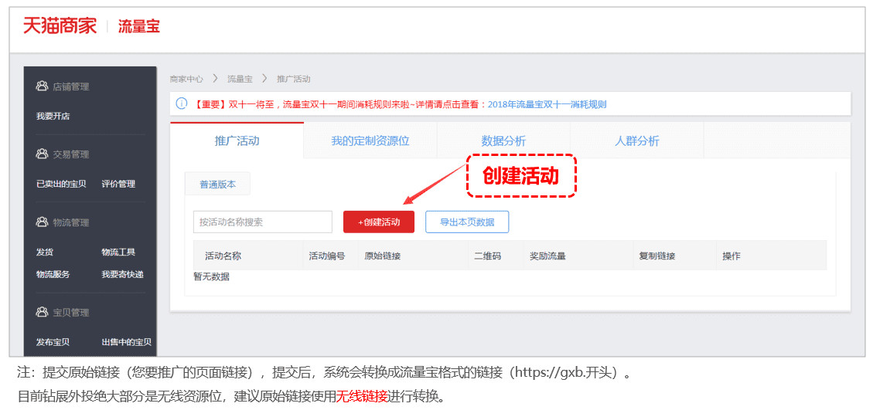This screenshot has height=410, width=873.
Task: Switch to 我的定制资源位 tab
Action: [x=370, y=141]
